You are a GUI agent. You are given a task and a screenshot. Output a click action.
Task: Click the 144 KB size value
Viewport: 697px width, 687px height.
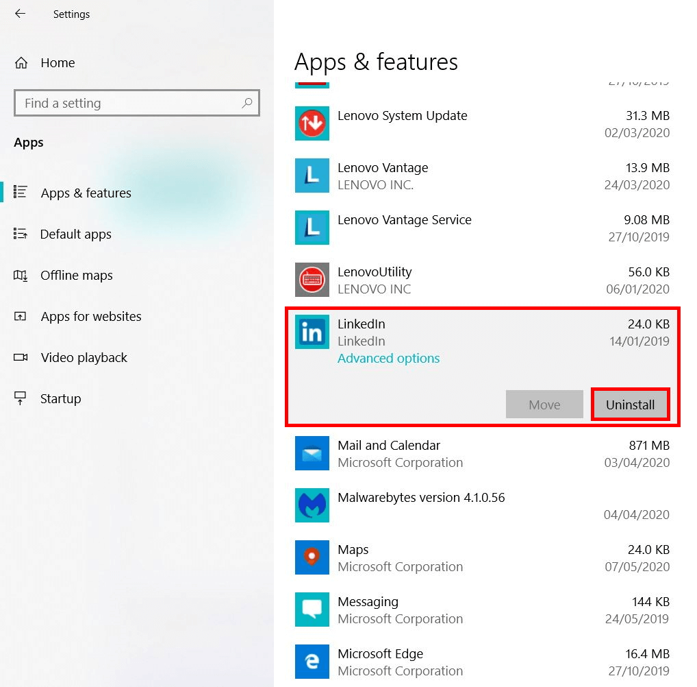pyautogui.click(x=650, y=602)
